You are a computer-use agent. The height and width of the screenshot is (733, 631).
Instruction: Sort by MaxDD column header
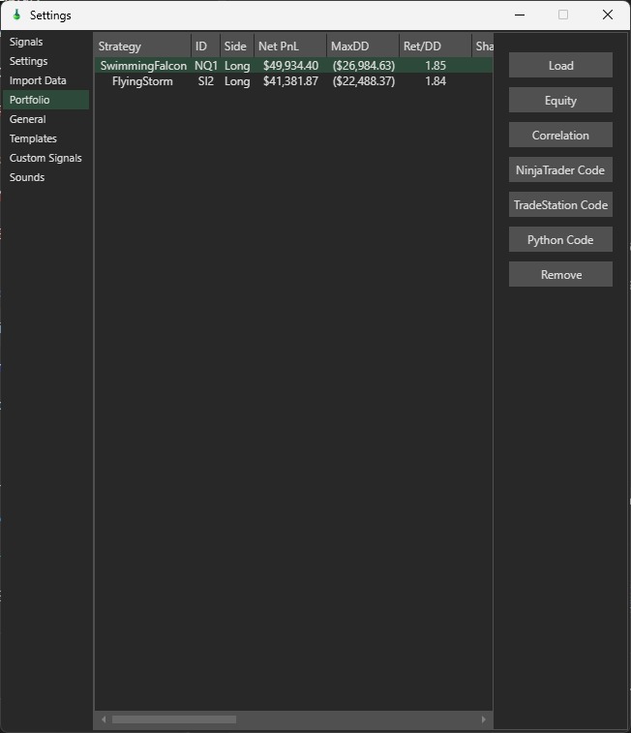click(363, 46)
